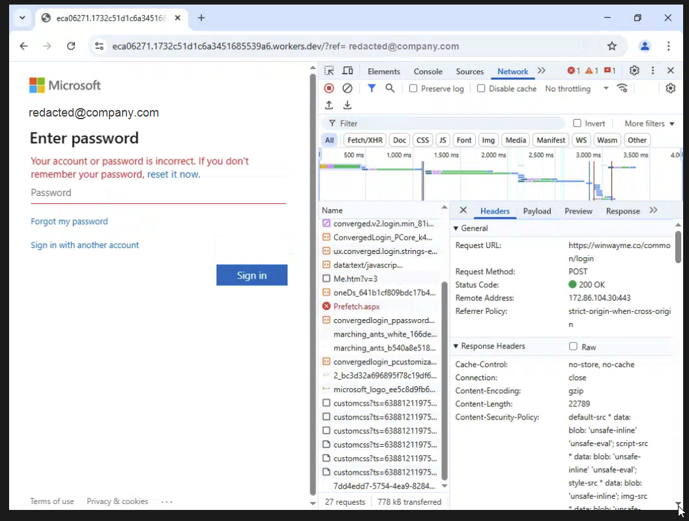The image size is (689, 521).
Task: Stop recording network log
Action: click(x=329, y=88)
